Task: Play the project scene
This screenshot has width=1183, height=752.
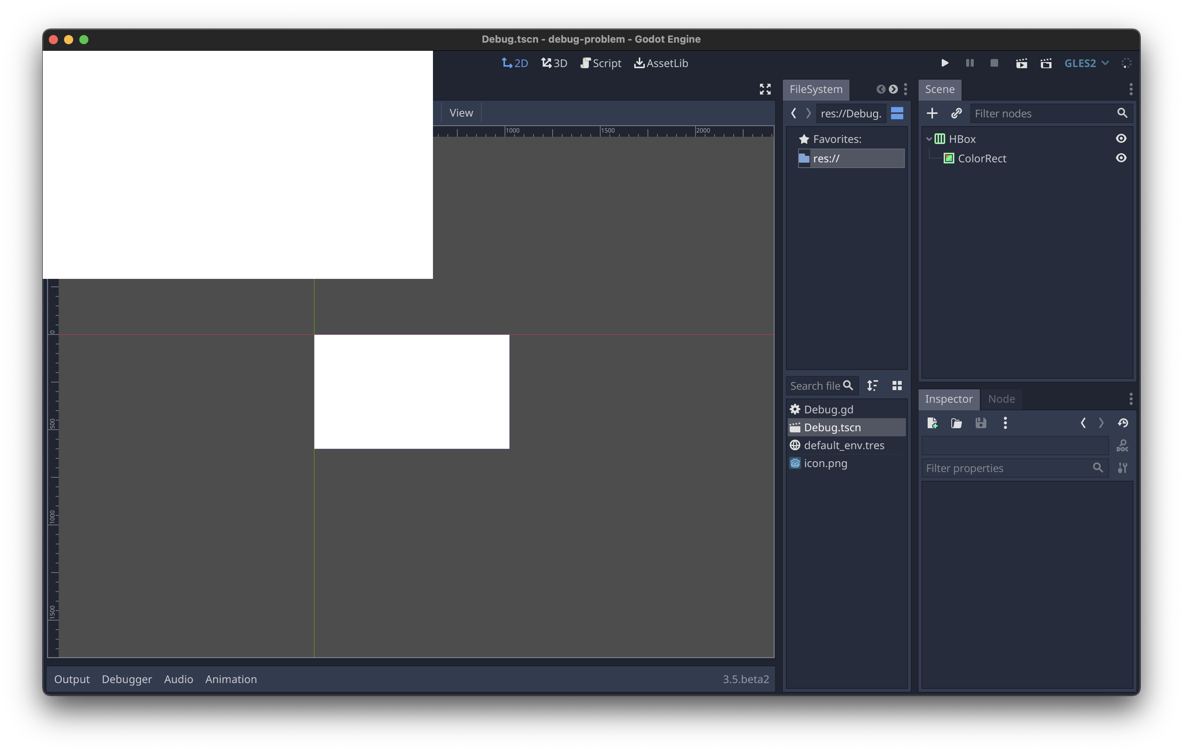Action: [944, 63]
